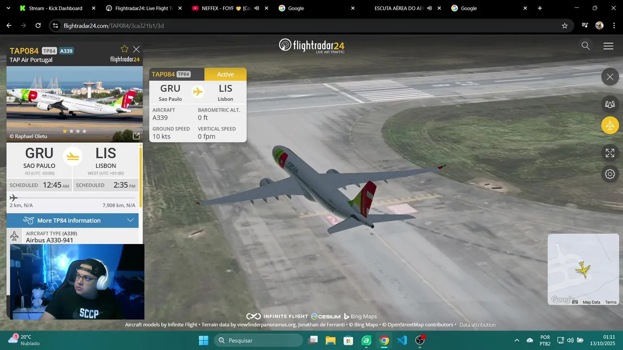623x350 pixels.
Task: Open Microsoft Store from taskbar
Action: coord(348,340)
